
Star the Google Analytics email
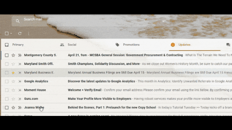tap(13, 81)
